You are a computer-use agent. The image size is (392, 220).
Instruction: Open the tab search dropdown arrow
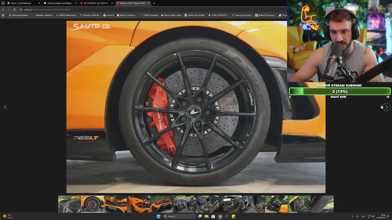click(x=3, y=3)
